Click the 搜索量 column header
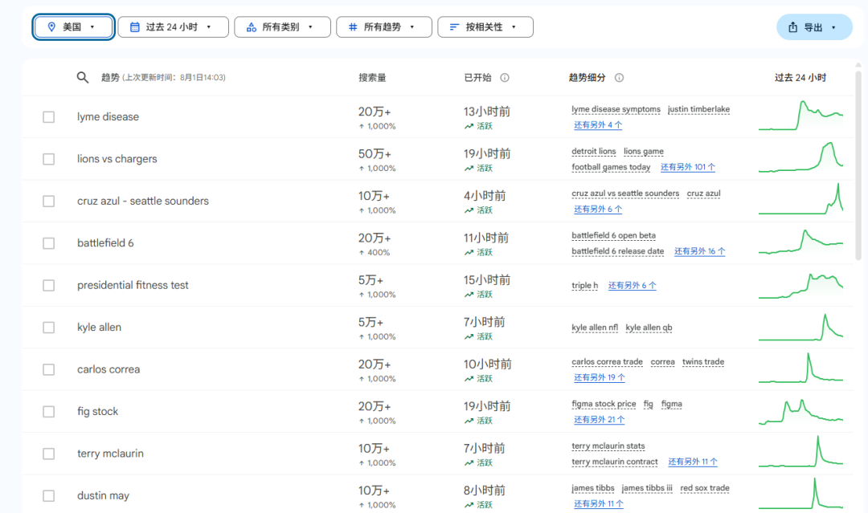 [x=372, y=78]
